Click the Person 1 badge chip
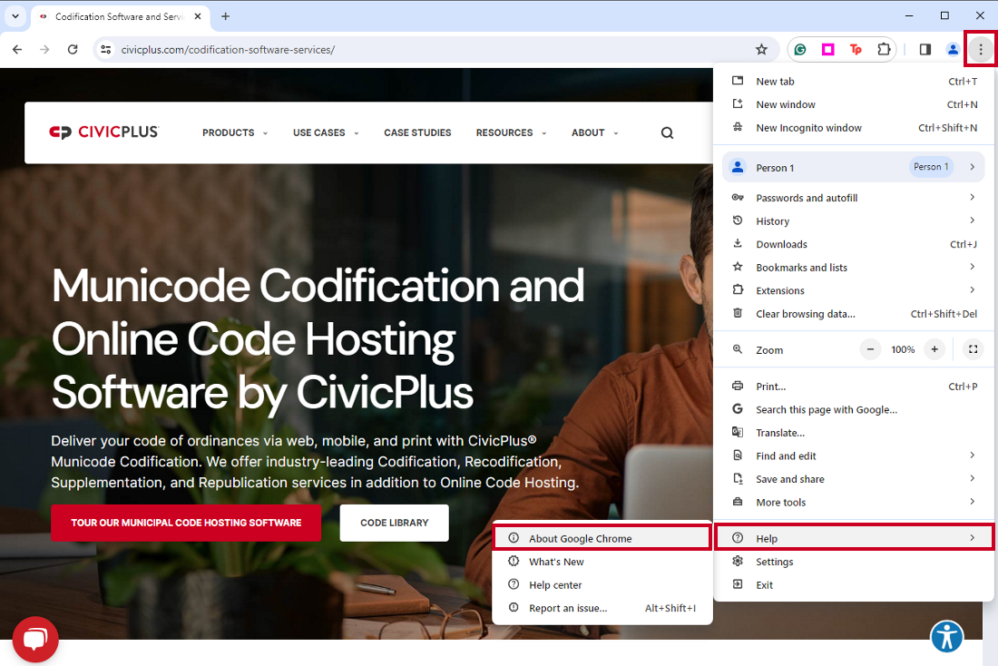Viewport: 998px width, 666px height. pos(931,167)
